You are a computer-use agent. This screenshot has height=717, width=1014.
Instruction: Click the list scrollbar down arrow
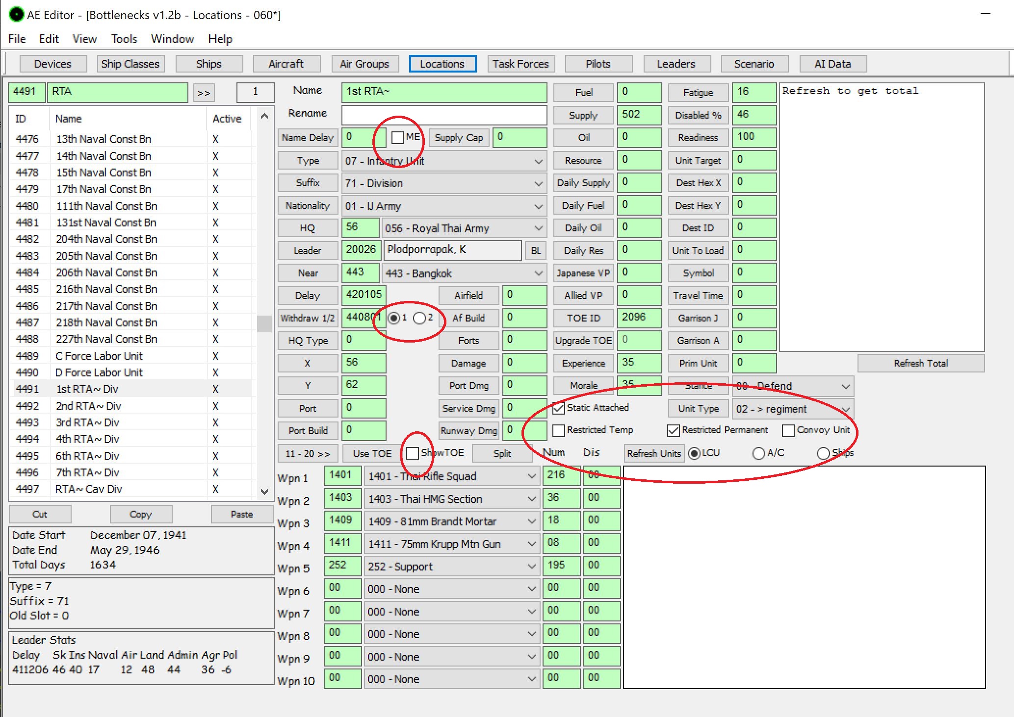[264, 492]
